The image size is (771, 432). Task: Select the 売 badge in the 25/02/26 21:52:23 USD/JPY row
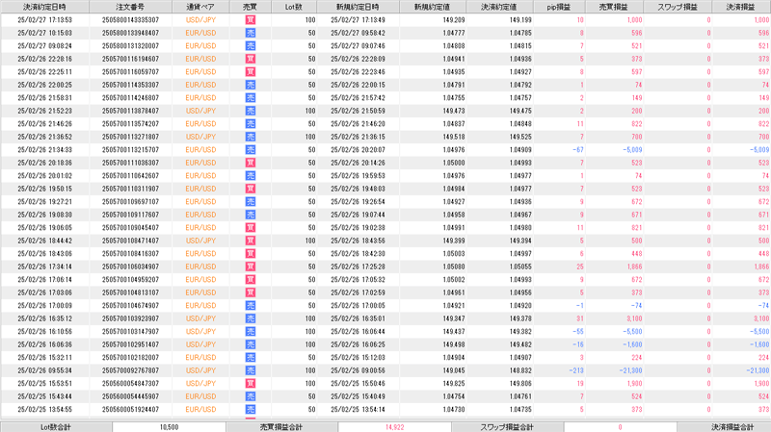tap(251, 111)
